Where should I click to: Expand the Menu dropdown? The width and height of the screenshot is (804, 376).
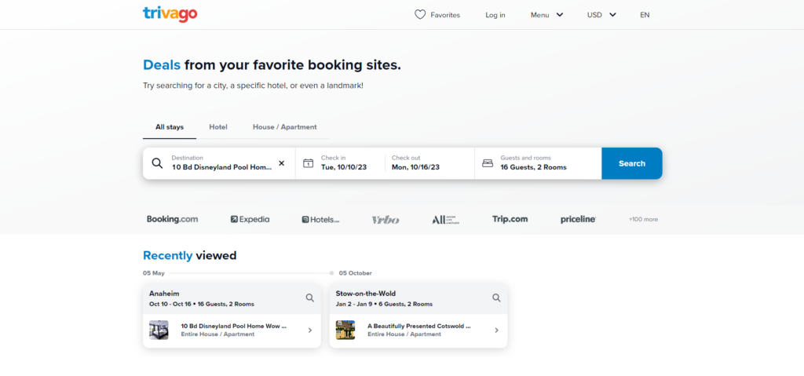[x=546, y=15]
